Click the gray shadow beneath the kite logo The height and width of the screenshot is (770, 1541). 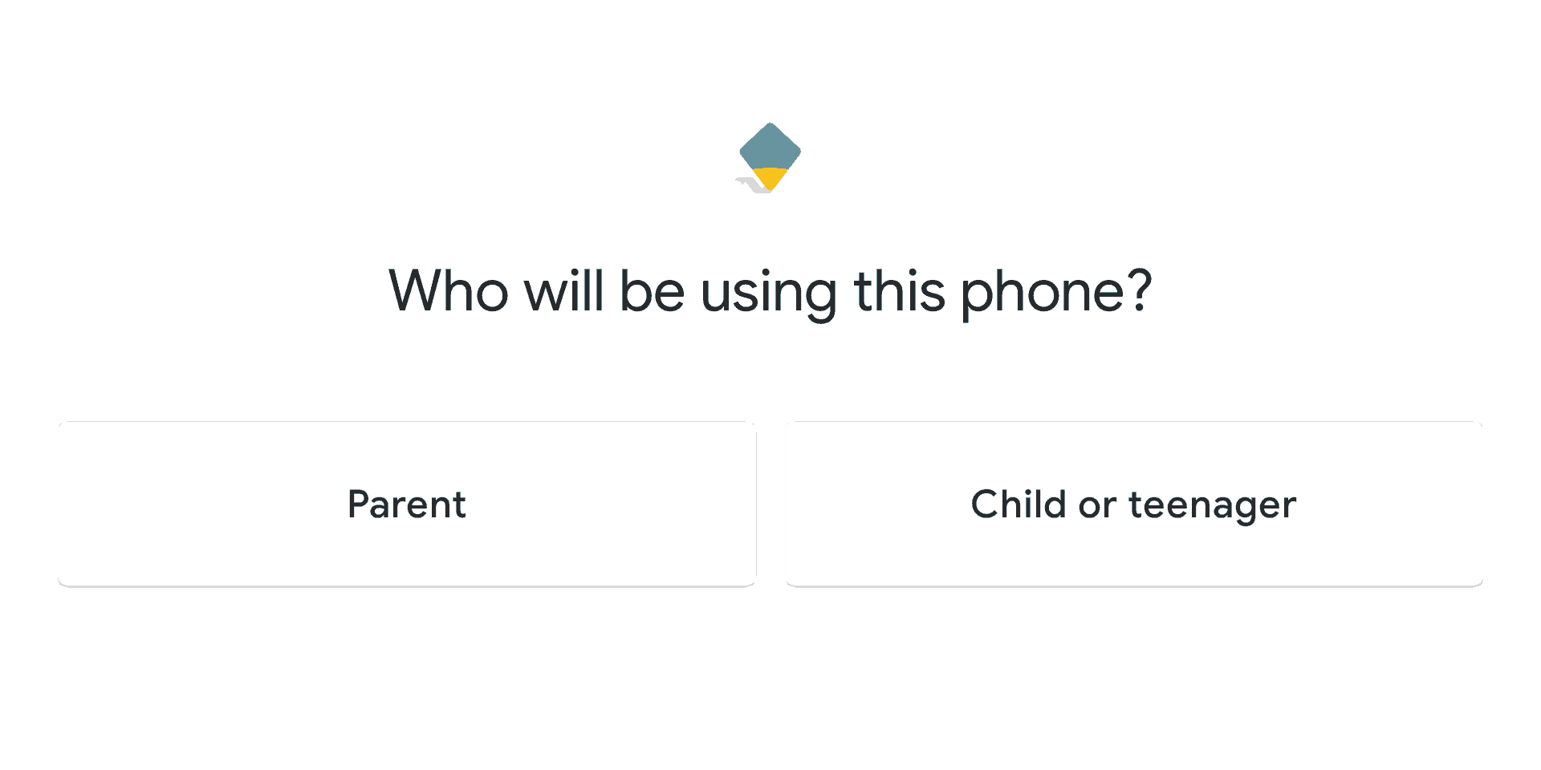point(752,186)
